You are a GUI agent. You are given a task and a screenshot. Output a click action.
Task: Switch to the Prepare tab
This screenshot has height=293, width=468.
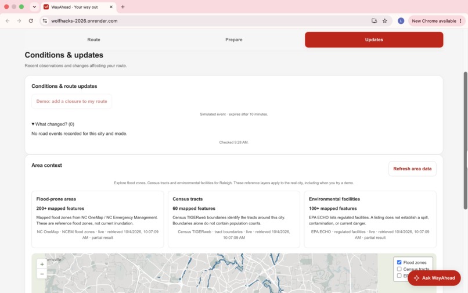(233, 40)
